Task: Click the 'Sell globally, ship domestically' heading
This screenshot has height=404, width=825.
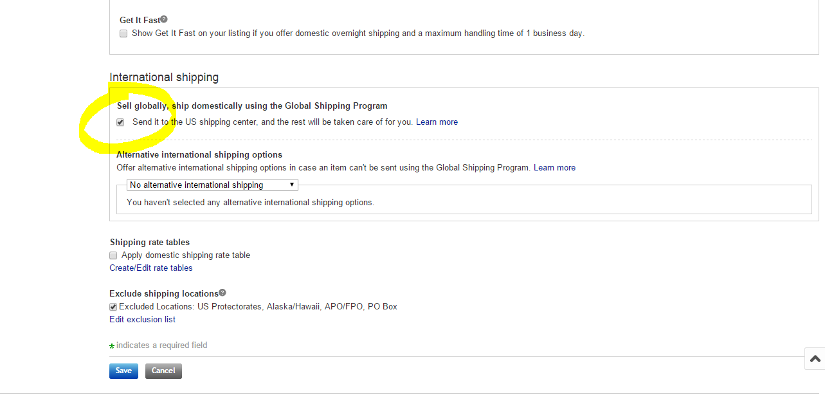Action: tap(252, 106)
